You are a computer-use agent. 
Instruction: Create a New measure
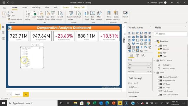pyautogui.click(x=109, y=15)
